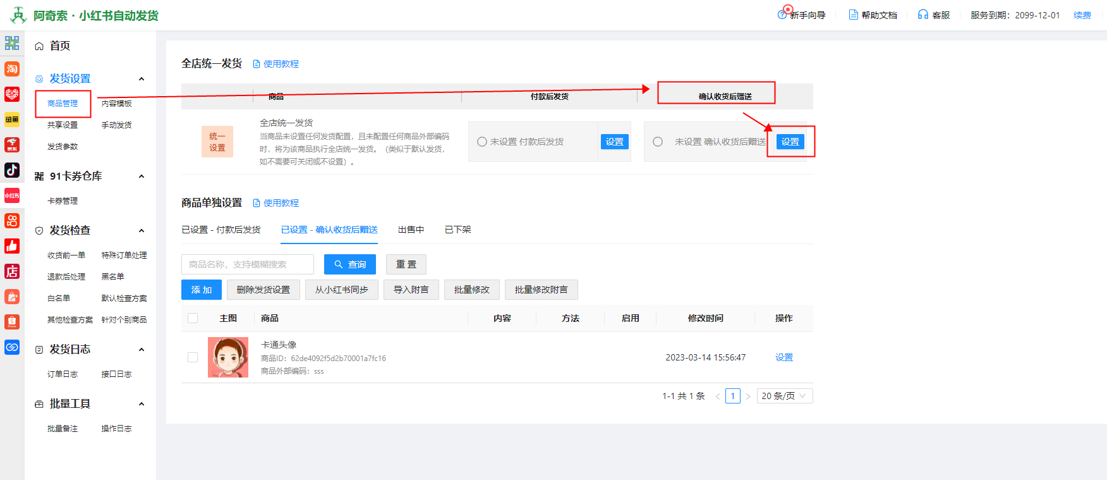Click 设置 link in 卡通头像 row
This screenshot has height=480, width=1107.
pos(784,357)
